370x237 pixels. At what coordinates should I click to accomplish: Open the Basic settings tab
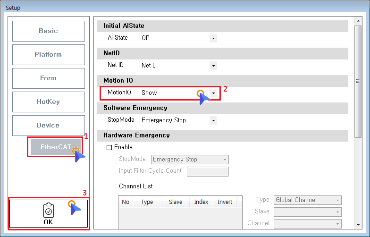tap(48, 31)
